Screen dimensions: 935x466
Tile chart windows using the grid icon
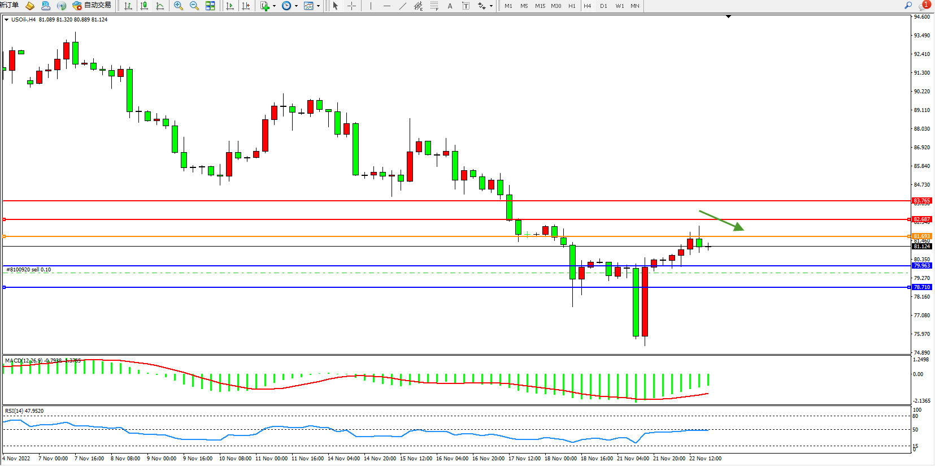[210, 6]
